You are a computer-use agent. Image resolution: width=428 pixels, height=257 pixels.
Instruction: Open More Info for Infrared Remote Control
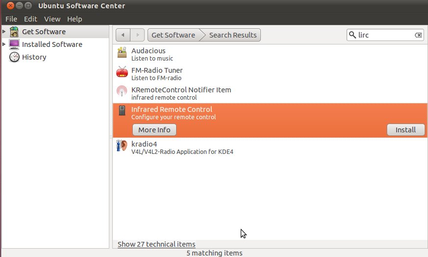point(154,130)
